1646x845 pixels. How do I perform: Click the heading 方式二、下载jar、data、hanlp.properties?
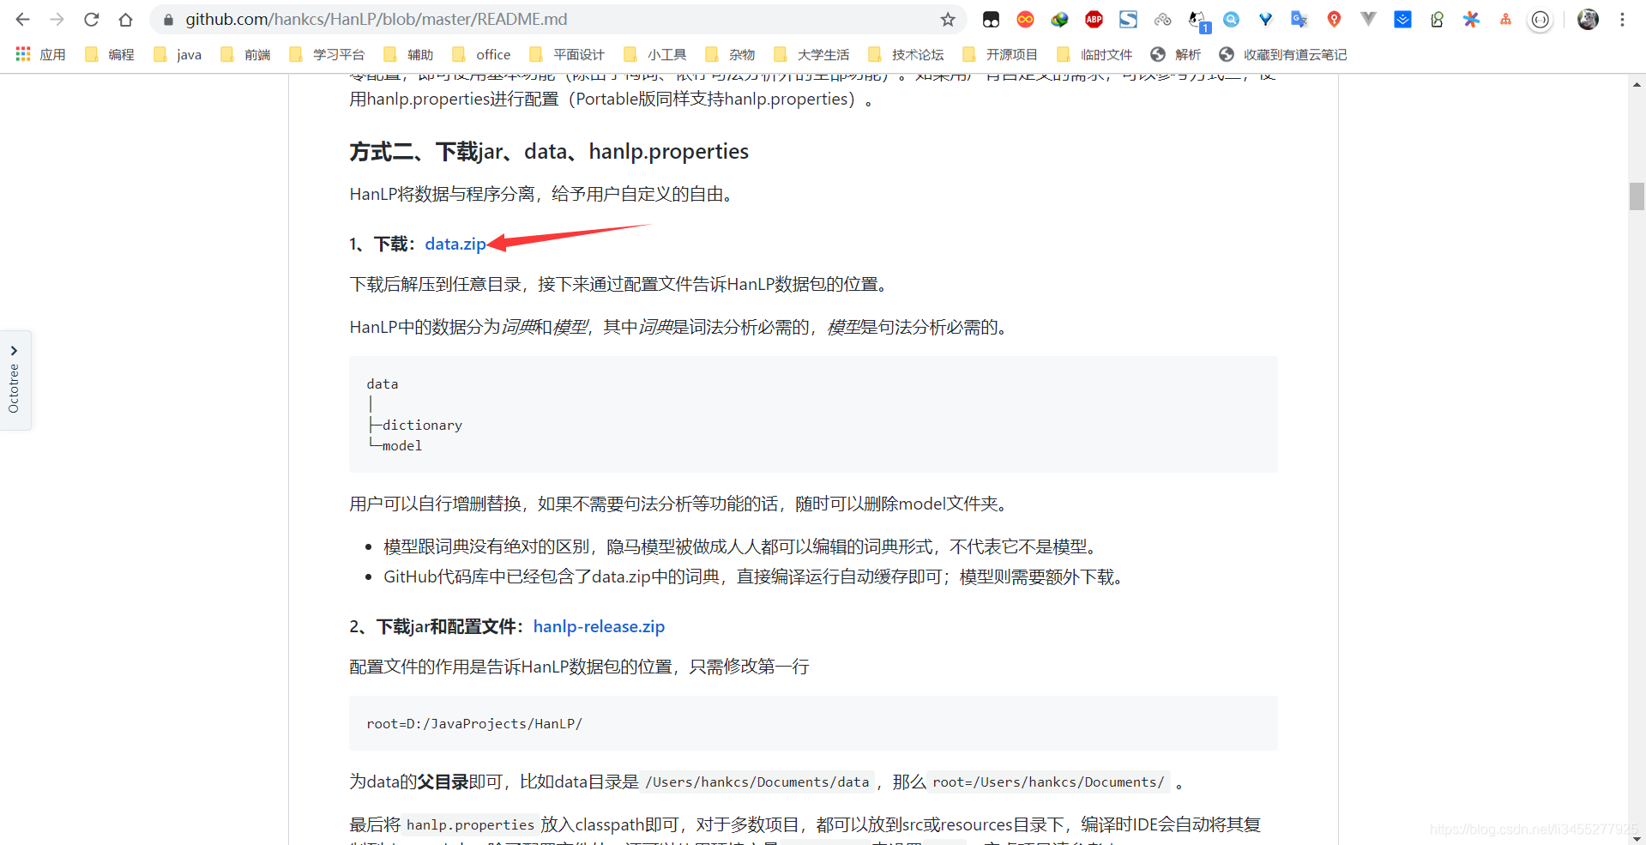pos(549,151)
